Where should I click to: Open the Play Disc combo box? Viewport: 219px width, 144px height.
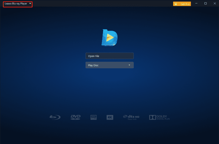(x=109, y=65)
